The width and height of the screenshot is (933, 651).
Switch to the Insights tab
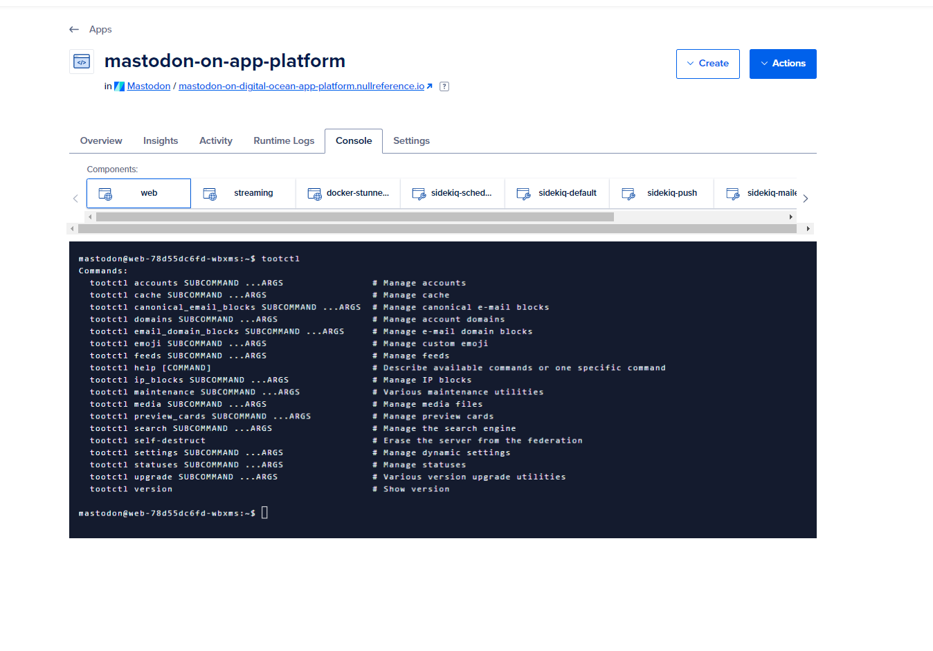(x=161, y=140)
